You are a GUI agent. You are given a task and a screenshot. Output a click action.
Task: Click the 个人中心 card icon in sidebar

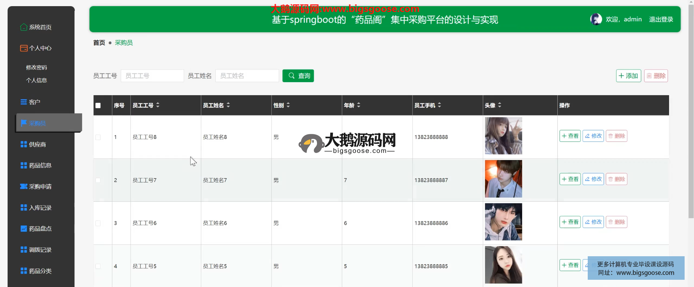[23, 48]
